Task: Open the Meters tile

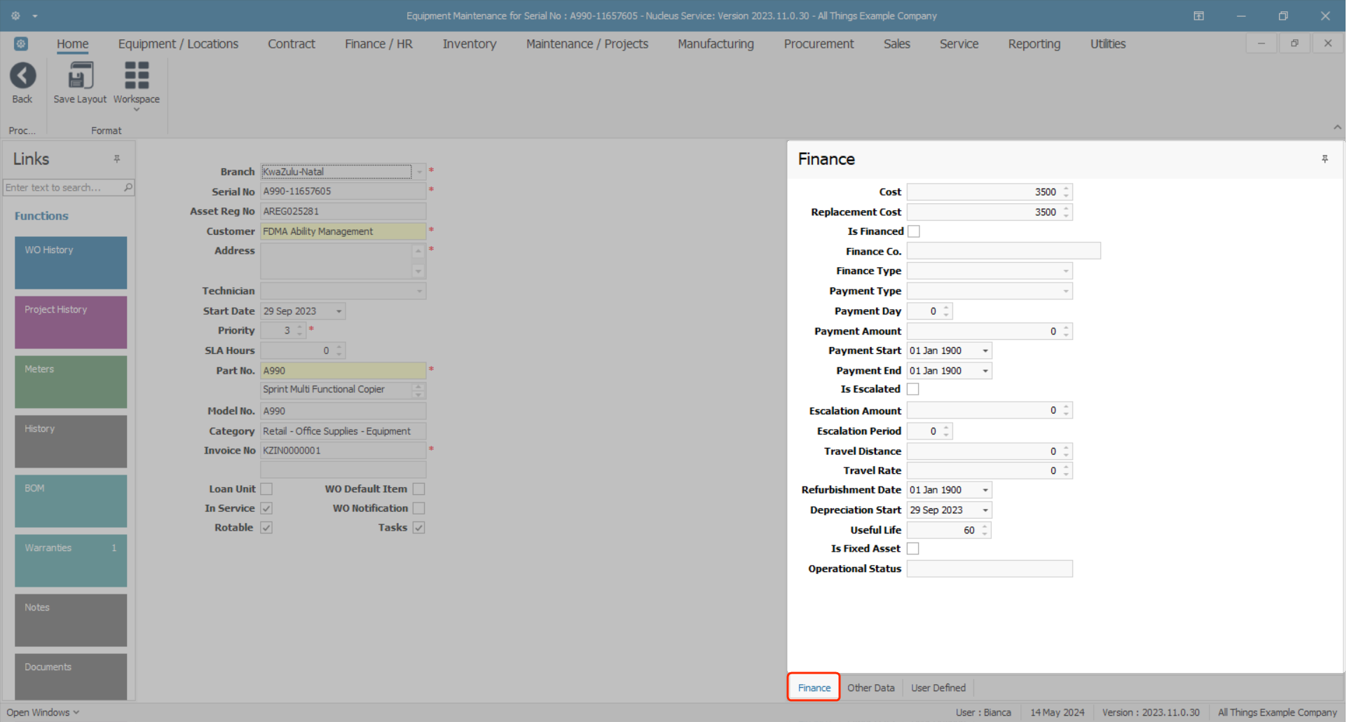Action: tap(71, 382)
